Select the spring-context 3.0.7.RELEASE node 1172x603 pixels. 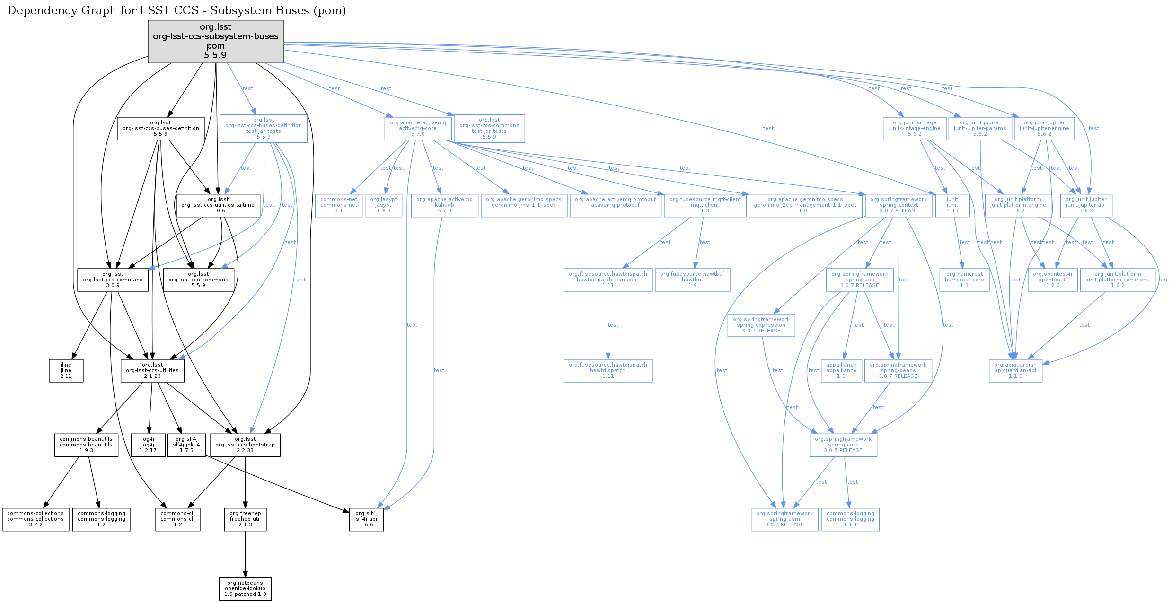pyautogui.click(x=899, y=205)
